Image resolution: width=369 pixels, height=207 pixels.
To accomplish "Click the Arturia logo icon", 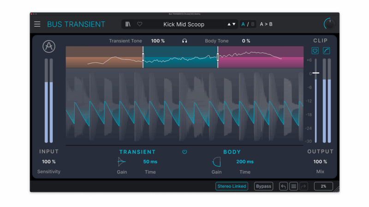I will point(48,46).
